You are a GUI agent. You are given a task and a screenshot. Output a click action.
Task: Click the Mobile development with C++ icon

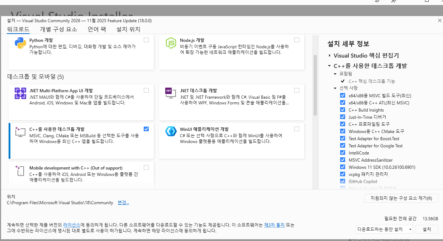20,171
